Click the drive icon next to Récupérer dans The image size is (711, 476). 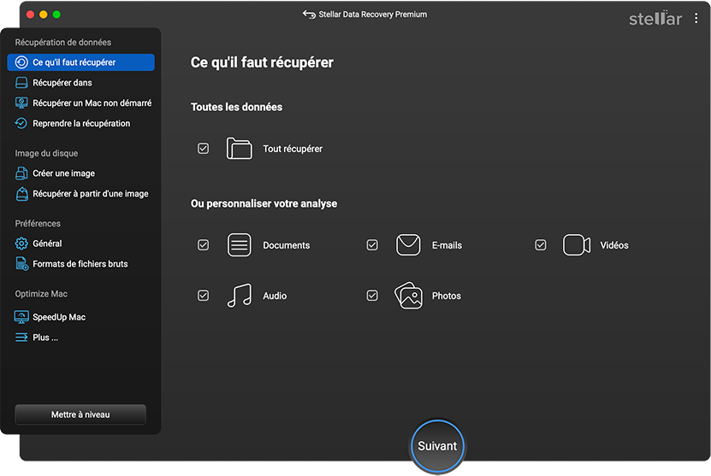[x=21, y=82]
